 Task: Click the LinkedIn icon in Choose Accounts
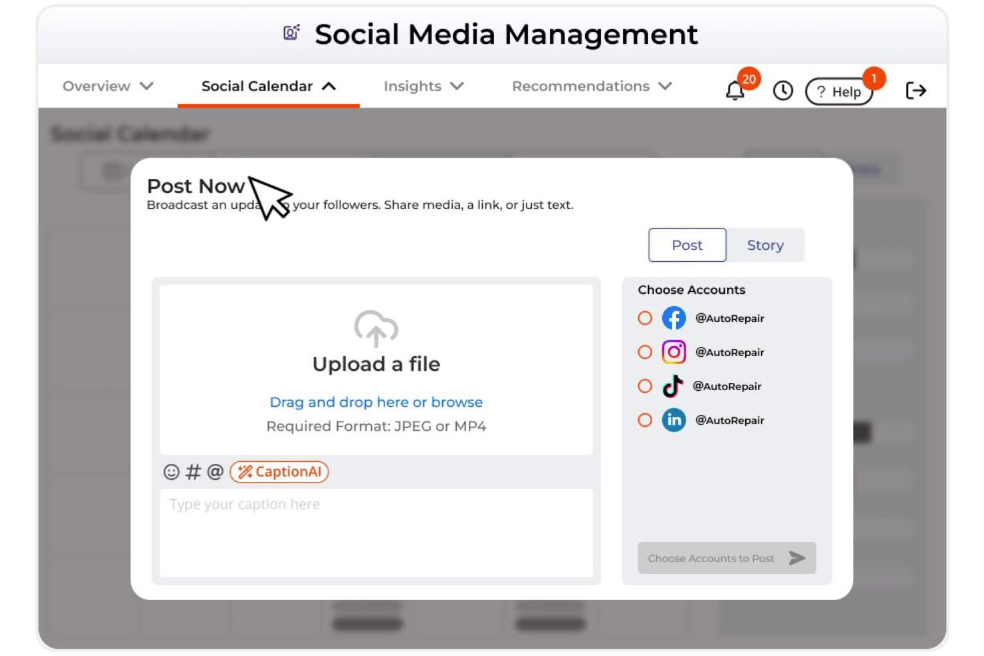coord(674,420)
